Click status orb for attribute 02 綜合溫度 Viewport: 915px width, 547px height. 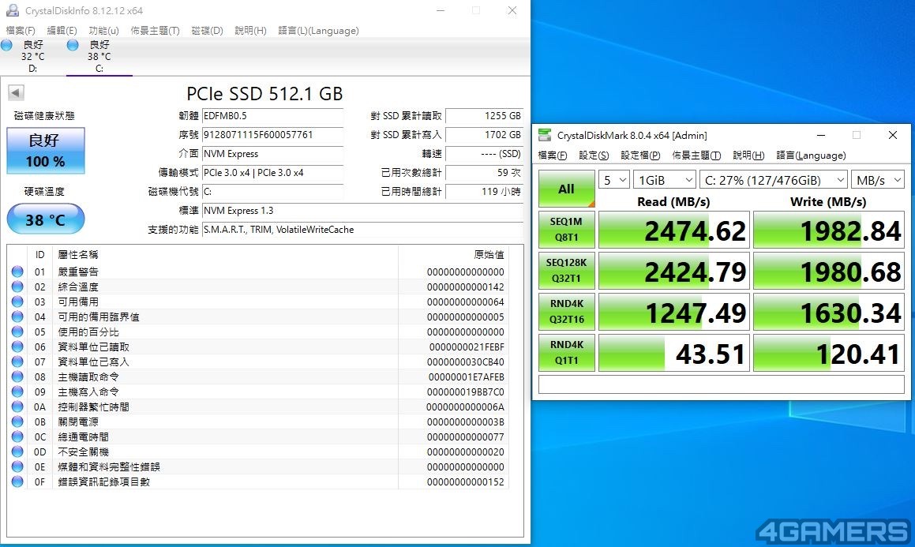coord(17,287)
